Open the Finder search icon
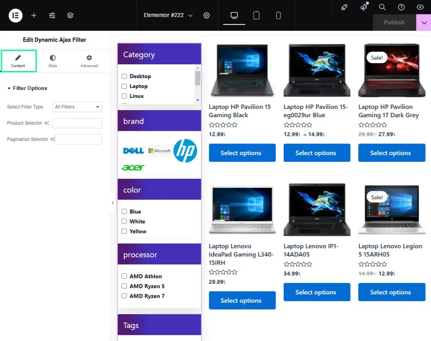Image resolution: width=431 pixels, height=341 pixels. [x=382, y=7]
